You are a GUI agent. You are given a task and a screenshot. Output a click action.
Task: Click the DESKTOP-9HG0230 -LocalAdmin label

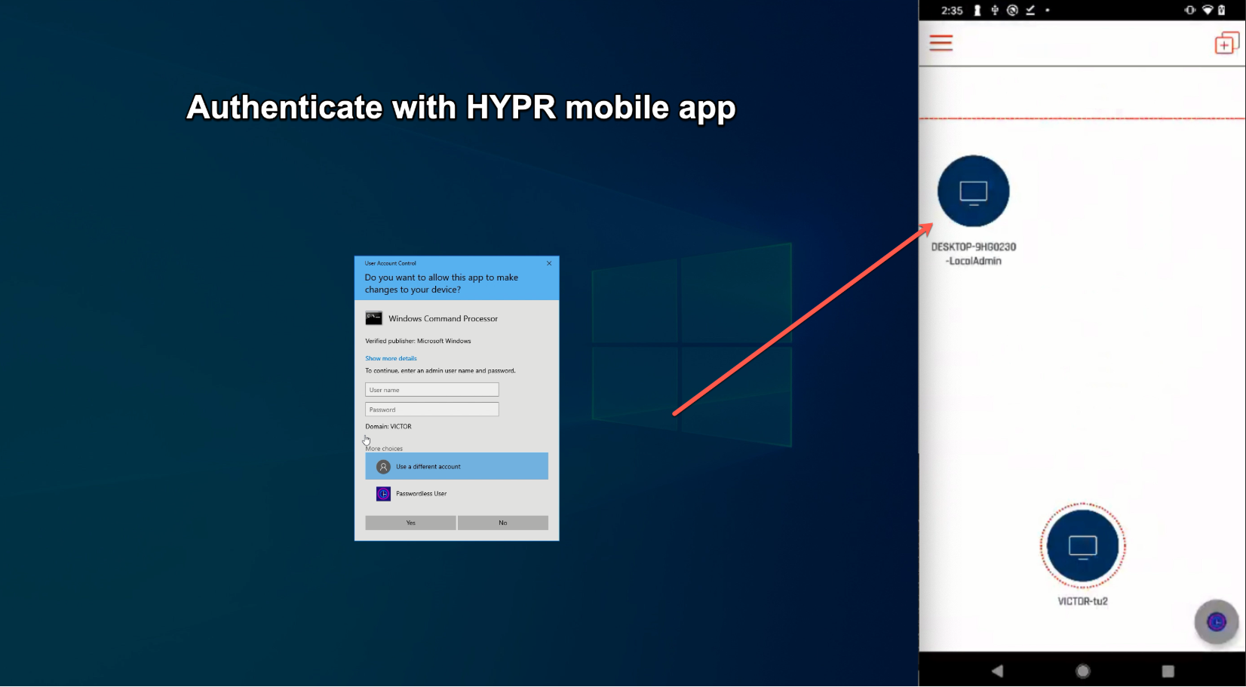[x=974, y=253]
